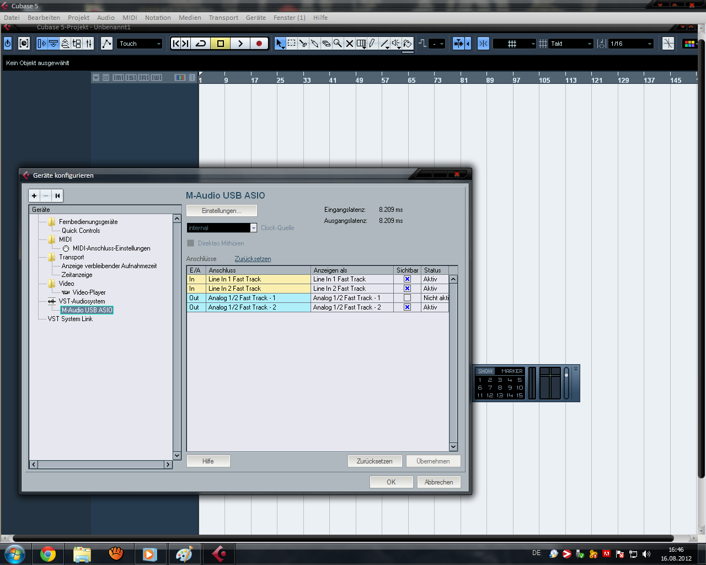Select the Play speaker tool
This screenshot has height=565, width=706.
(396, 44)
